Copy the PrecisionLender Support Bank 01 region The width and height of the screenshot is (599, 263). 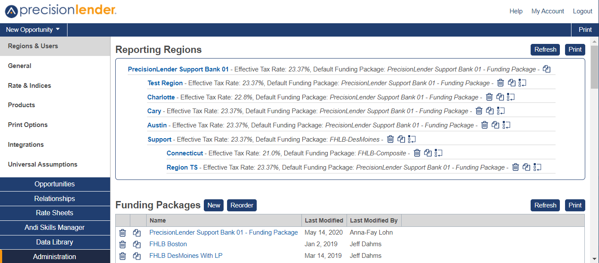point(547,69)
